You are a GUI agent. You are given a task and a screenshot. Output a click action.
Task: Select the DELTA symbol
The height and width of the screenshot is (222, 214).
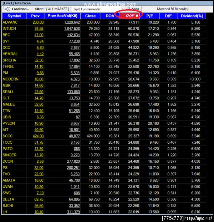[8, 199]
